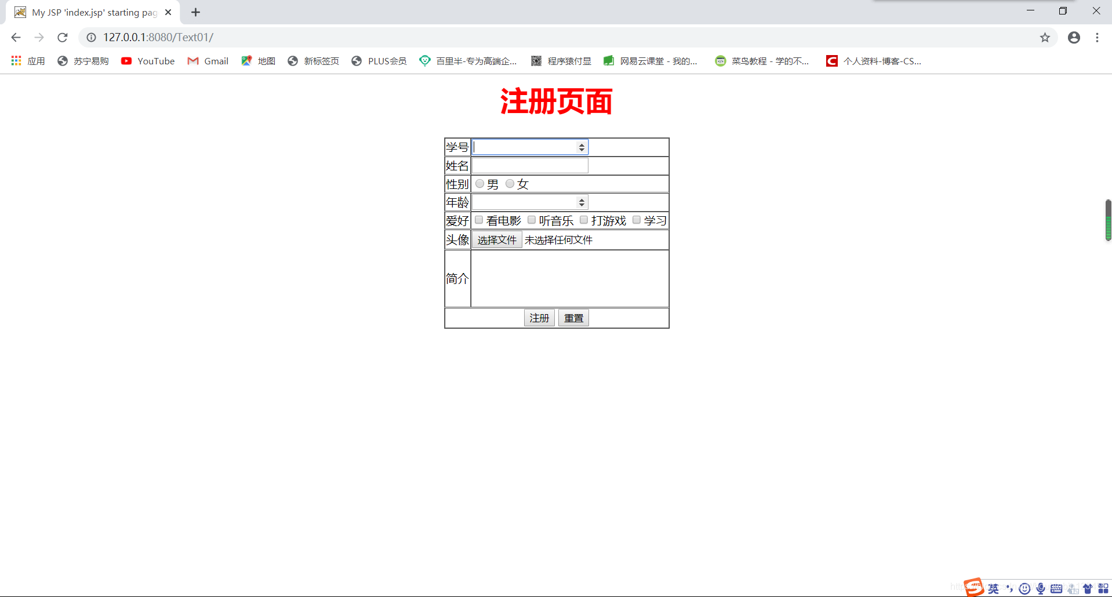Click the 注册 register button

click(539, 318)
